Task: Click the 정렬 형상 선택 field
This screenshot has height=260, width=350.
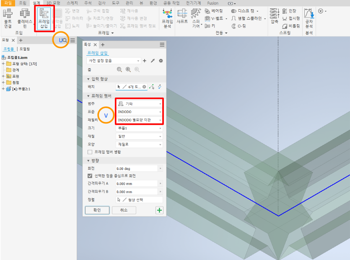Action: [139, 200]
